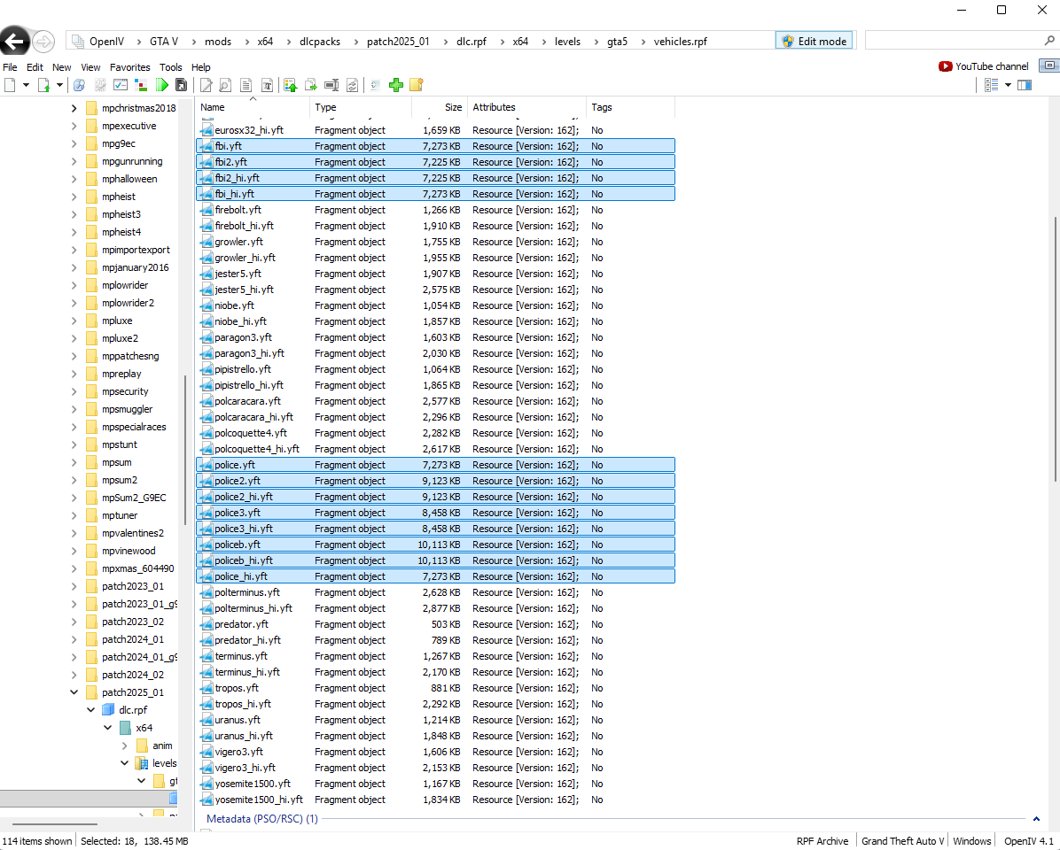Open the YouTube channel link
1060x850 pixels.
point(984,66)
